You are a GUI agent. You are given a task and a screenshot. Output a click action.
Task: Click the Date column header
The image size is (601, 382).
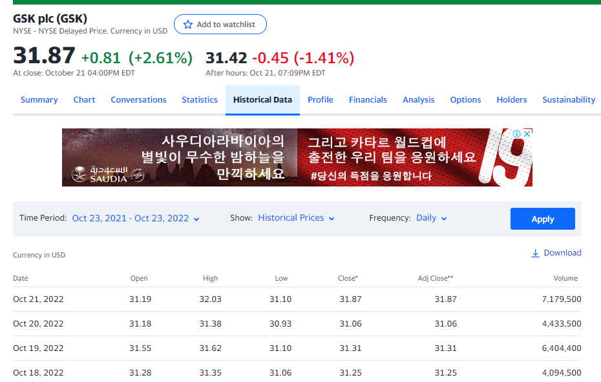pos(20,278)
